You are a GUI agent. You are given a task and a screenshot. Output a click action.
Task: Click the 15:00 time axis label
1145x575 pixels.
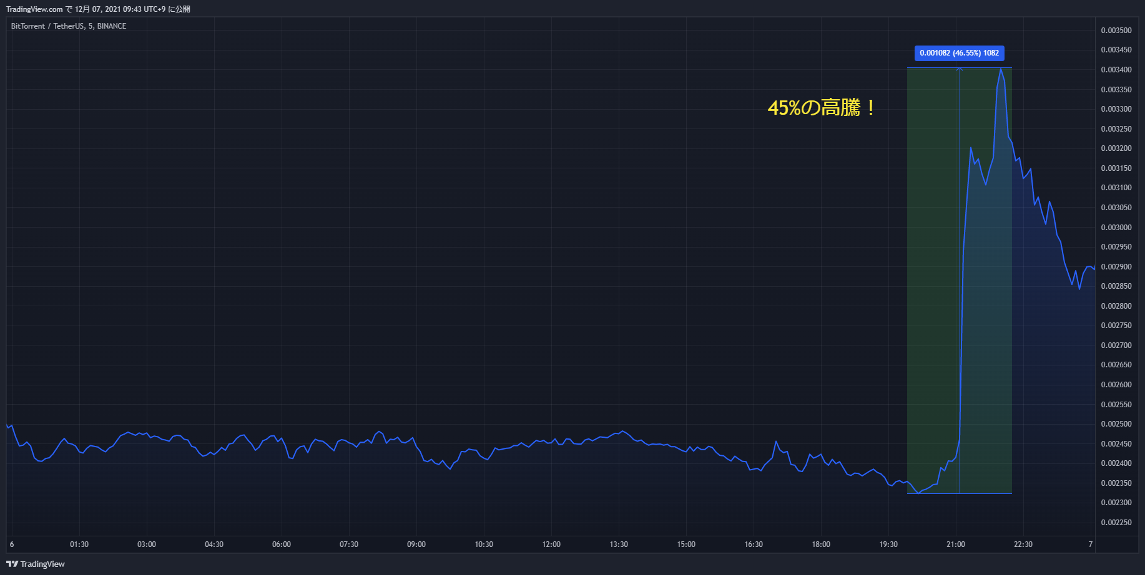[686, 544]
